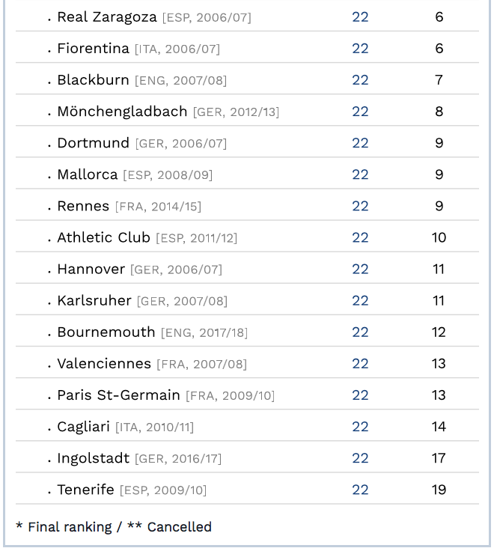Open Fiorentina's 22 points link
The image size is (497, 557).
point(360,49)
